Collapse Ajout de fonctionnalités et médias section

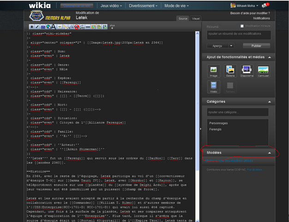click(x=270, y=57)
